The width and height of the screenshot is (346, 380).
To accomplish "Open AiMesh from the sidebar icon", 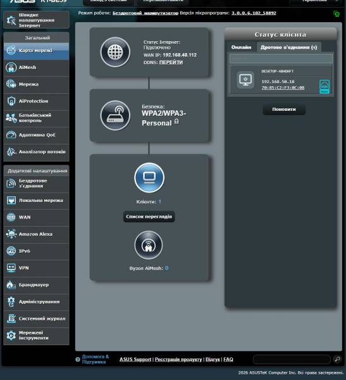I will click(x=11, y=67).
